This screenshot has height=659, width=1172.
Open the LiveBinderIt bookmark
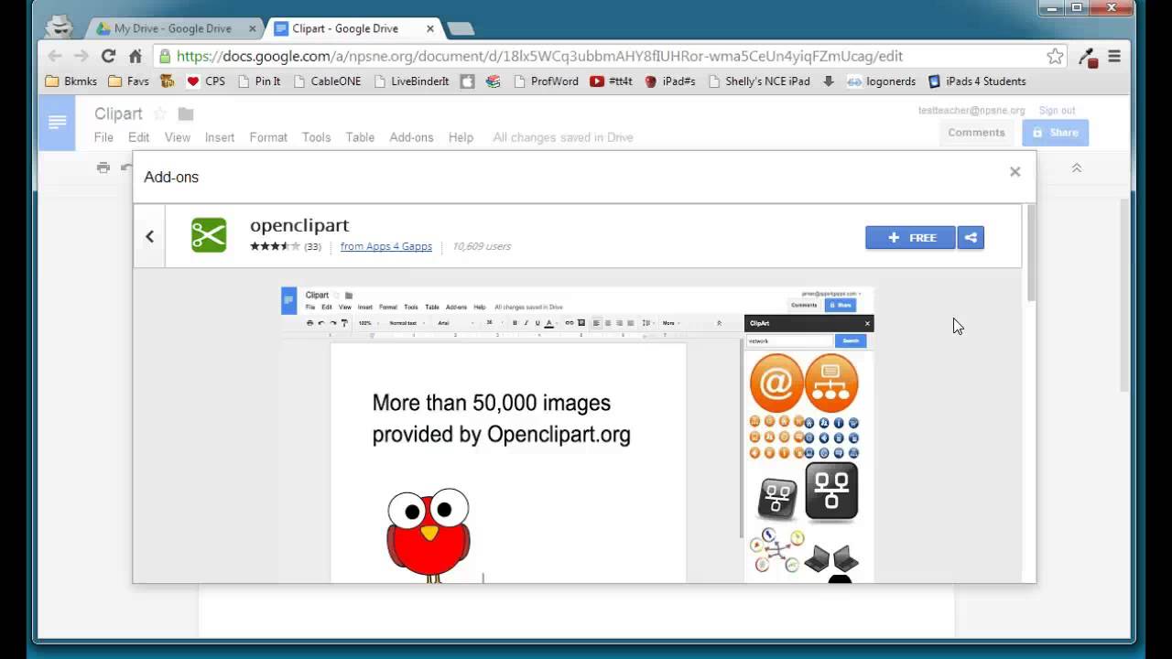click(411, 81)
